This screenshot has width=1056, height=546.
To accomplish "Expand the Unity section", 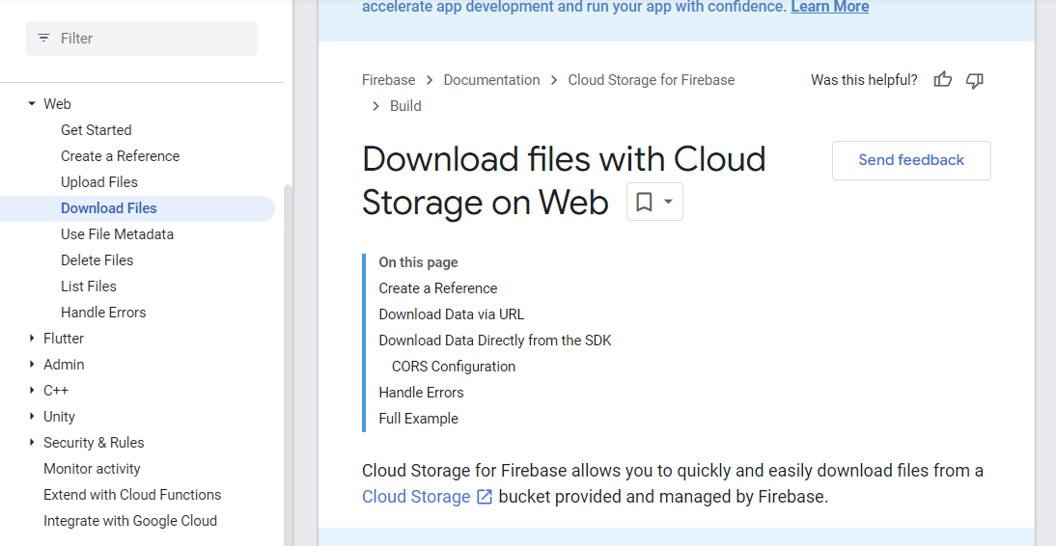I will (x=32, y=416).
